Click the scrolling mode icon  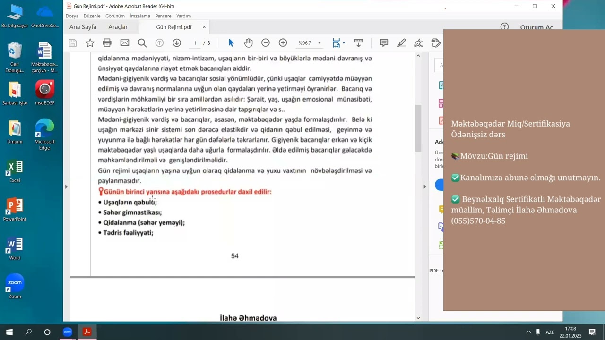pyautogui.click(x=358, y=43)
